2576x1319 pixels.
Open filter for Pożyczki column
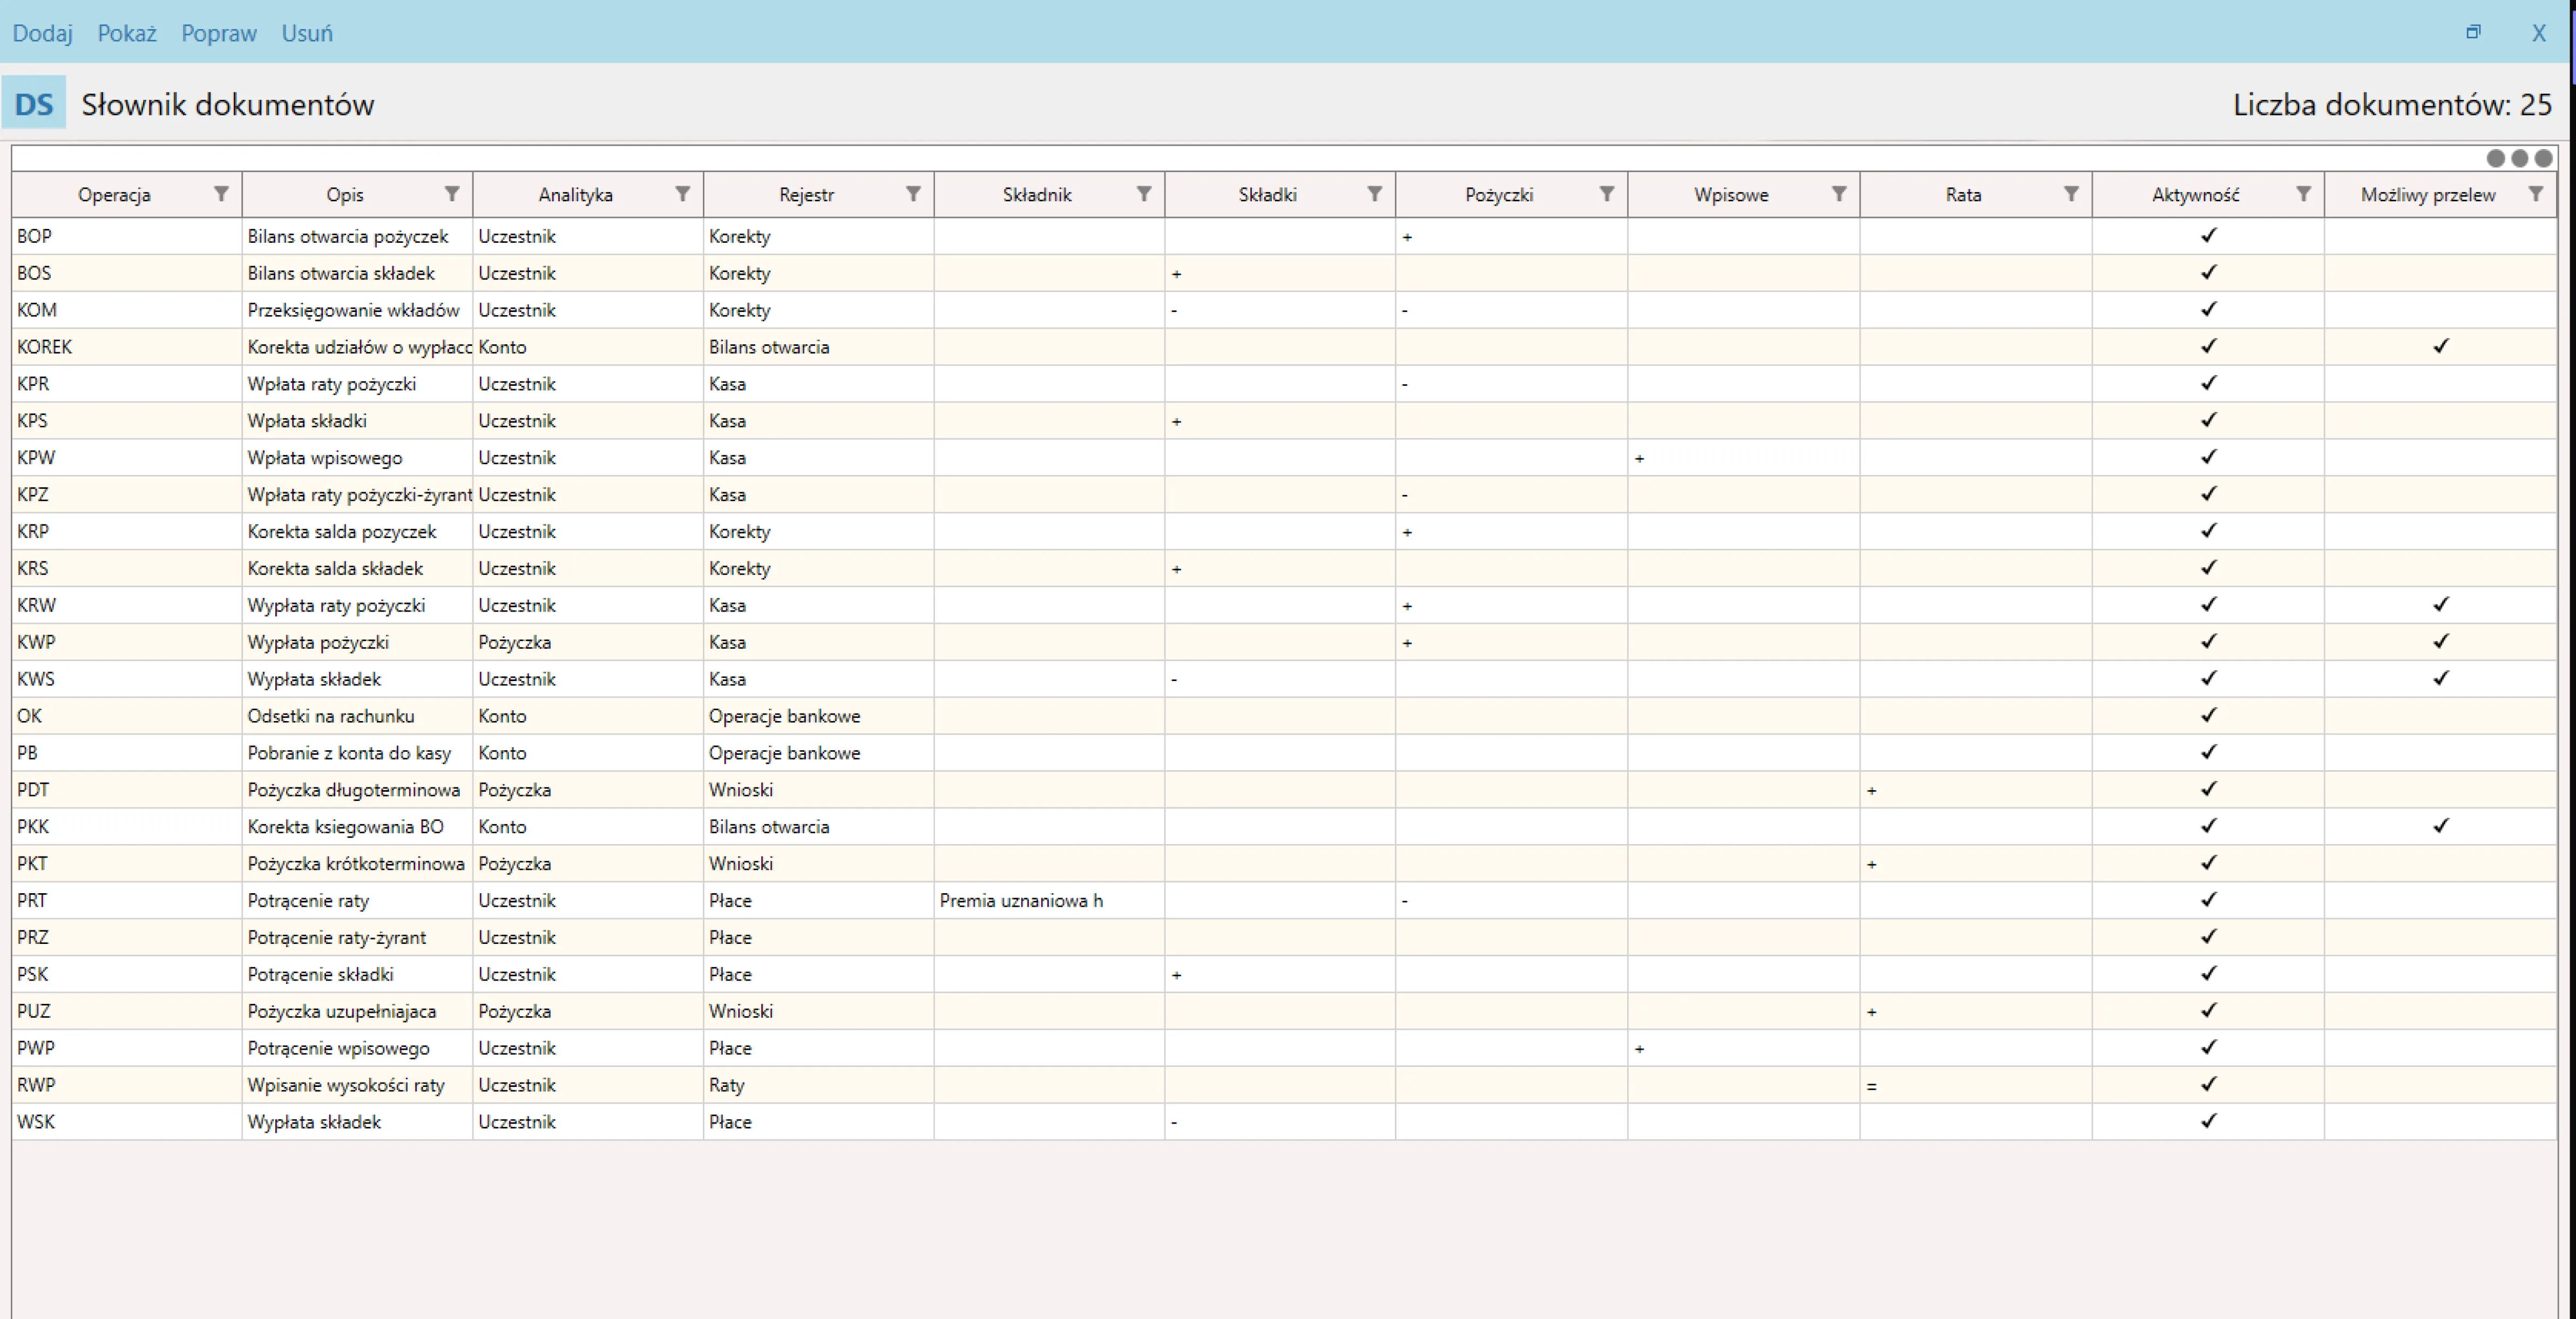[x=1606, y=194]
